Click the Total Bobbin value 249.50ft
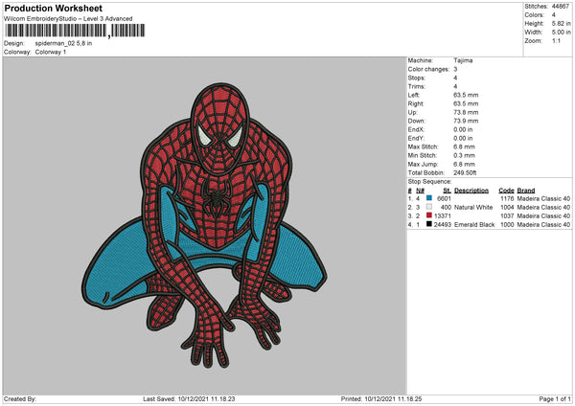575x406 pixels. click(x=465, y=173)
